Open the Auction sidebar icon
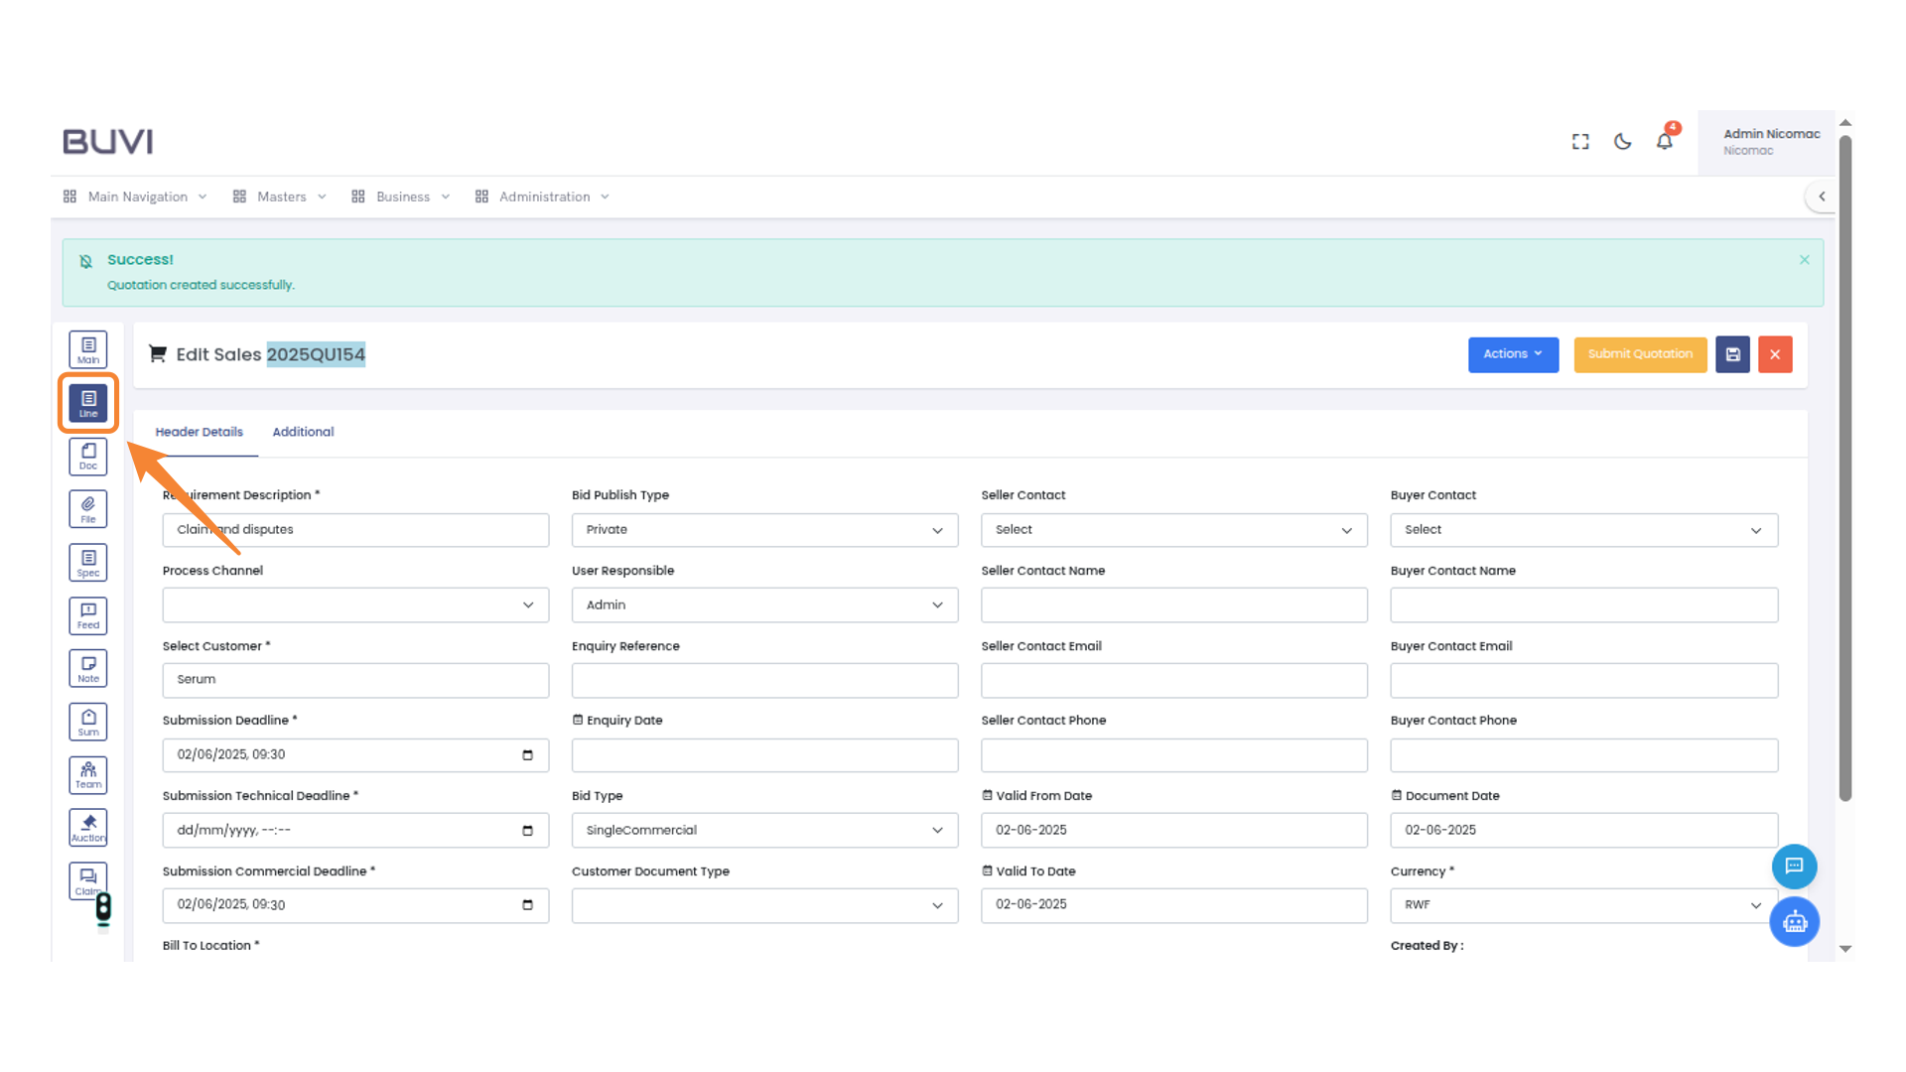This screenshot has height=1072, width=1906. tap(88, 827)
